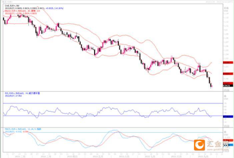This screenshot has height=158, width=234.
Task: Select the RSI value reading 27.962
Action: (13, 96)
